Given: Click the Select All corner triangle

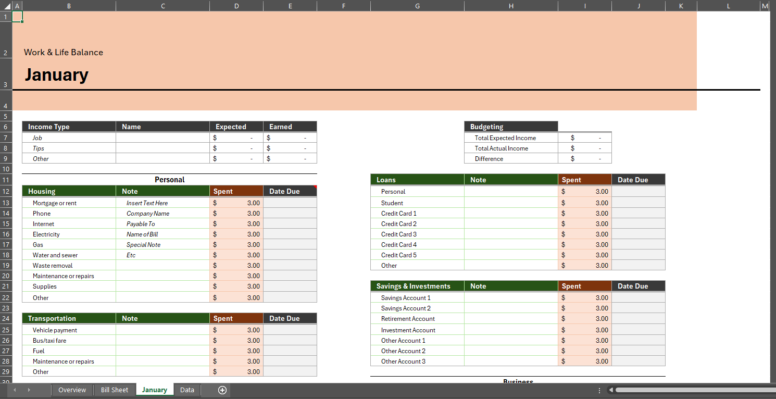Looking at the screenshot, I should [x=6, y=6].
